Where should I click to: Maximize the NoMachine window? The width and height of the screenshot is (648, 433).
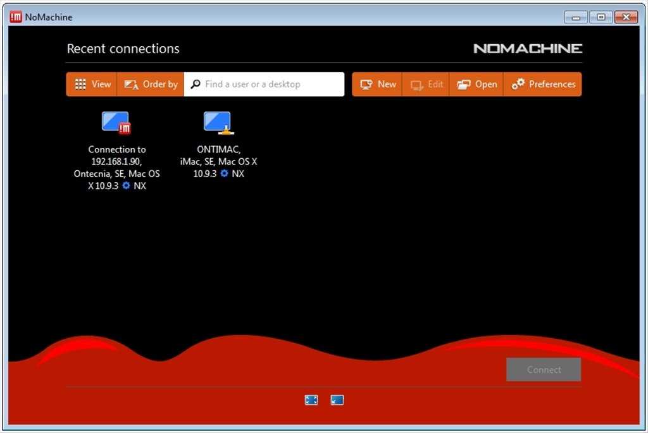pos(601,17)
